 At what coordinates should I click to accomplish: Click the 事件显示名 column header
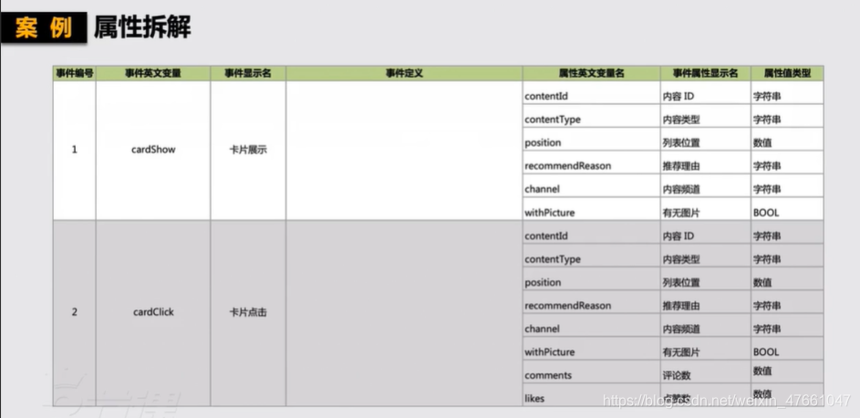pyautogui.click(x=248, y=74)
